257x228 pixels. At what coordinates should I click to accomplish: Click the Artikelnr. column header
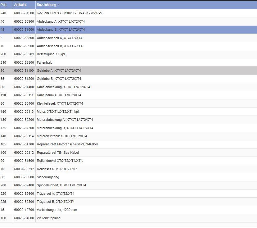coord(21,5)
